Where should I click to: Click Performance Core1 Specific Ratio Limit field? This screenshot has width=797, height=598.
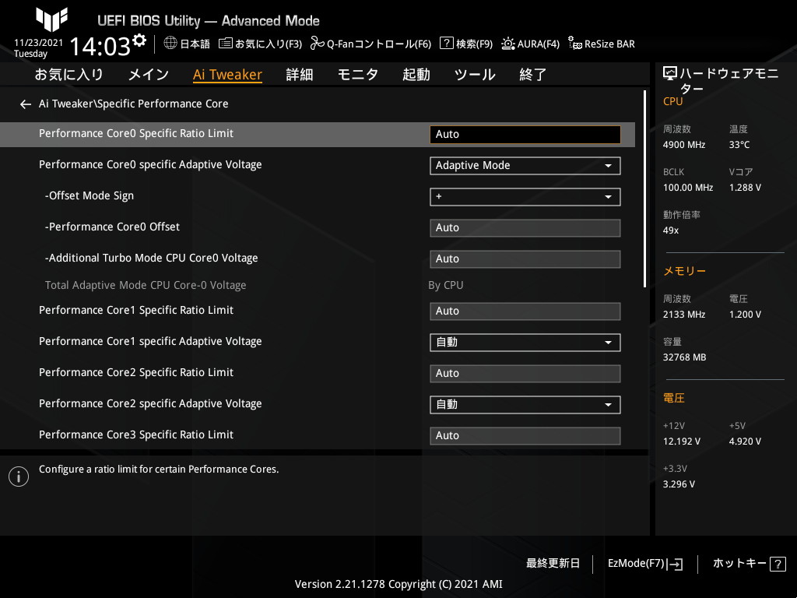coord(525,311)
